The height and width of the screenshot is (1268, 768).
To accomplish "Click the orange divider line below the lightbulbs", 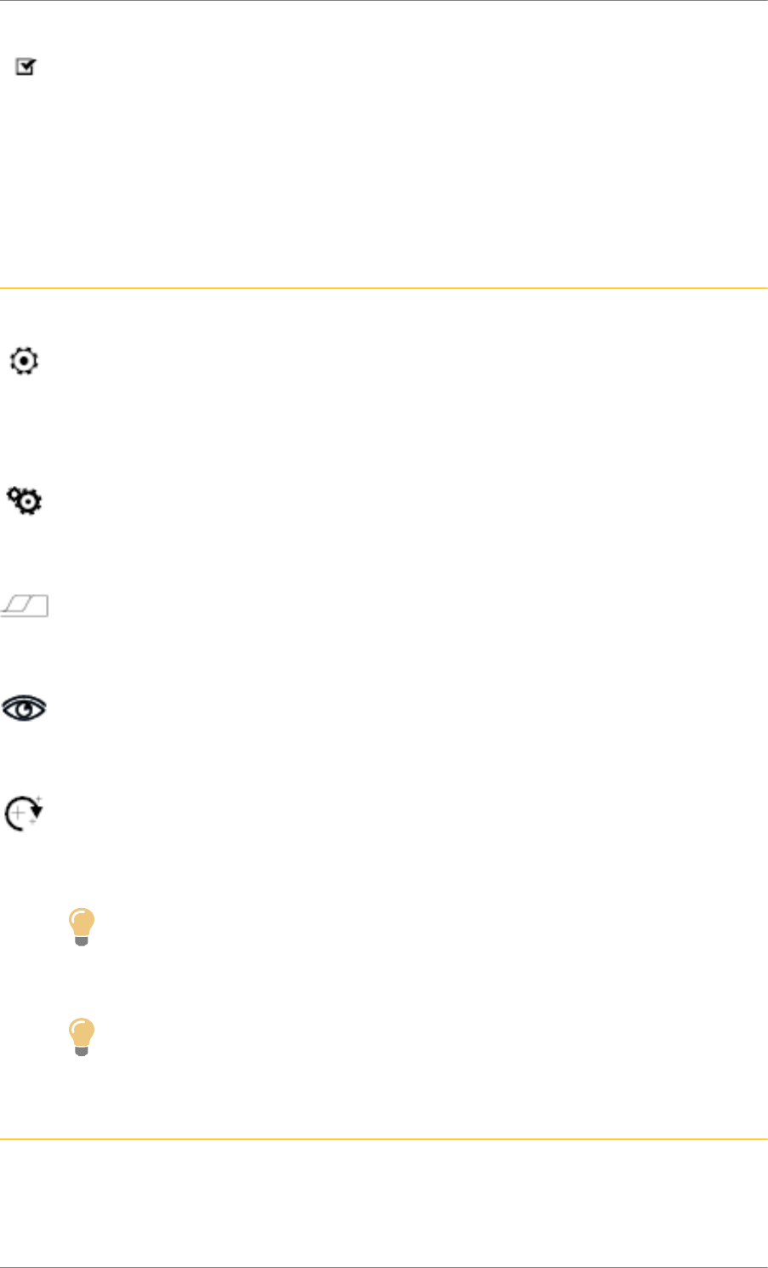I will pyautogui.click(x=384, y=1139).
